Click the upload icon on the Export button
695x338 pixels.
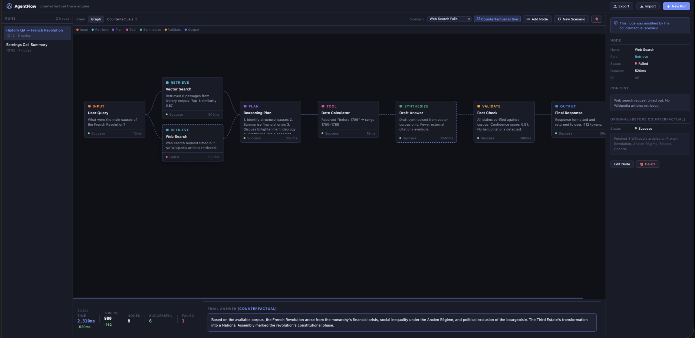tap(615, 6)
